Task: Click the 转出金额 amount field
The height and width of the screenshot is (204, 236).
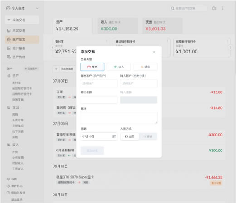Action: click(x=99, y=100)
